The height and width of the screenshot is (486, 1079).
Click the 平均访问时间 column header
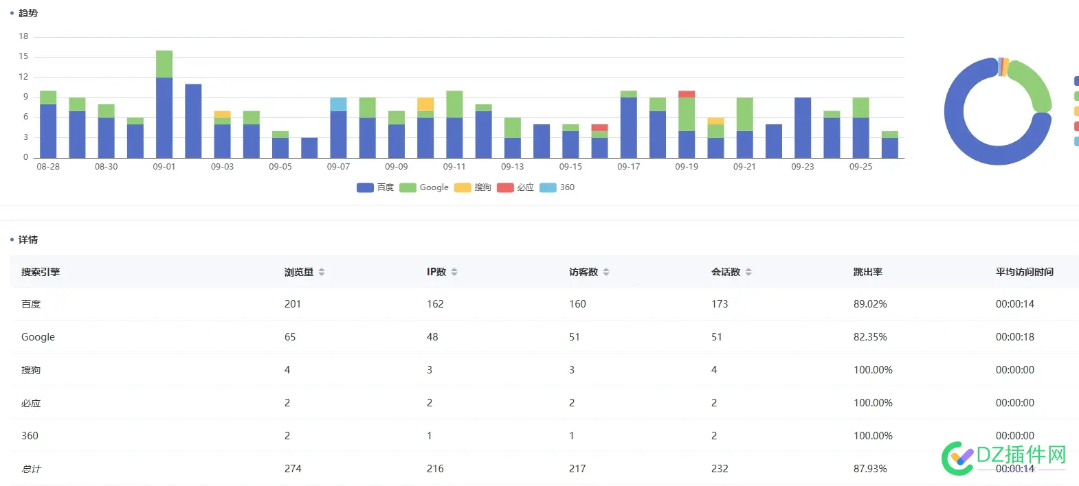1024,272
